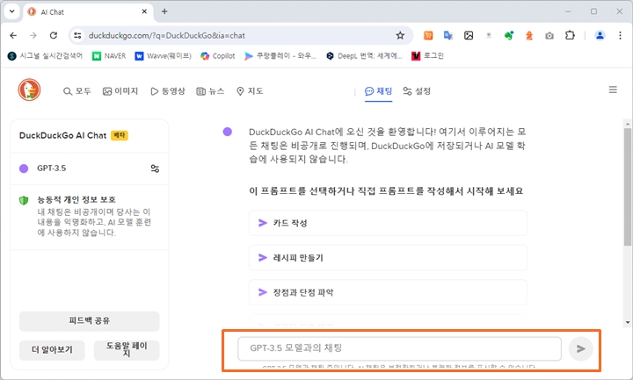Open the camera screenshot extension icon

[x=549, y=36]
